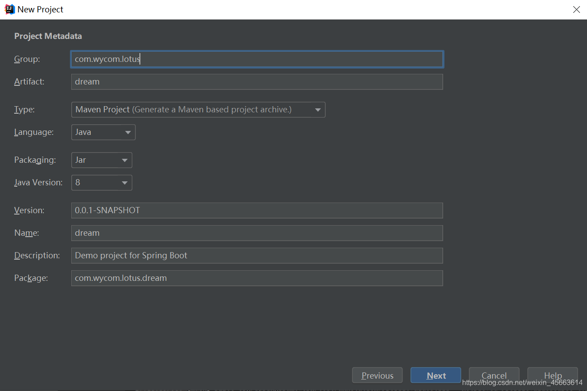The image size is (587, 391).
Task: Click the Version label
Action: [x=29, y=211]
